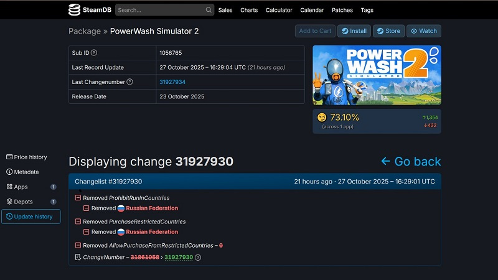Click the Install button
This screenshot has height=280, width=498.
354,30
